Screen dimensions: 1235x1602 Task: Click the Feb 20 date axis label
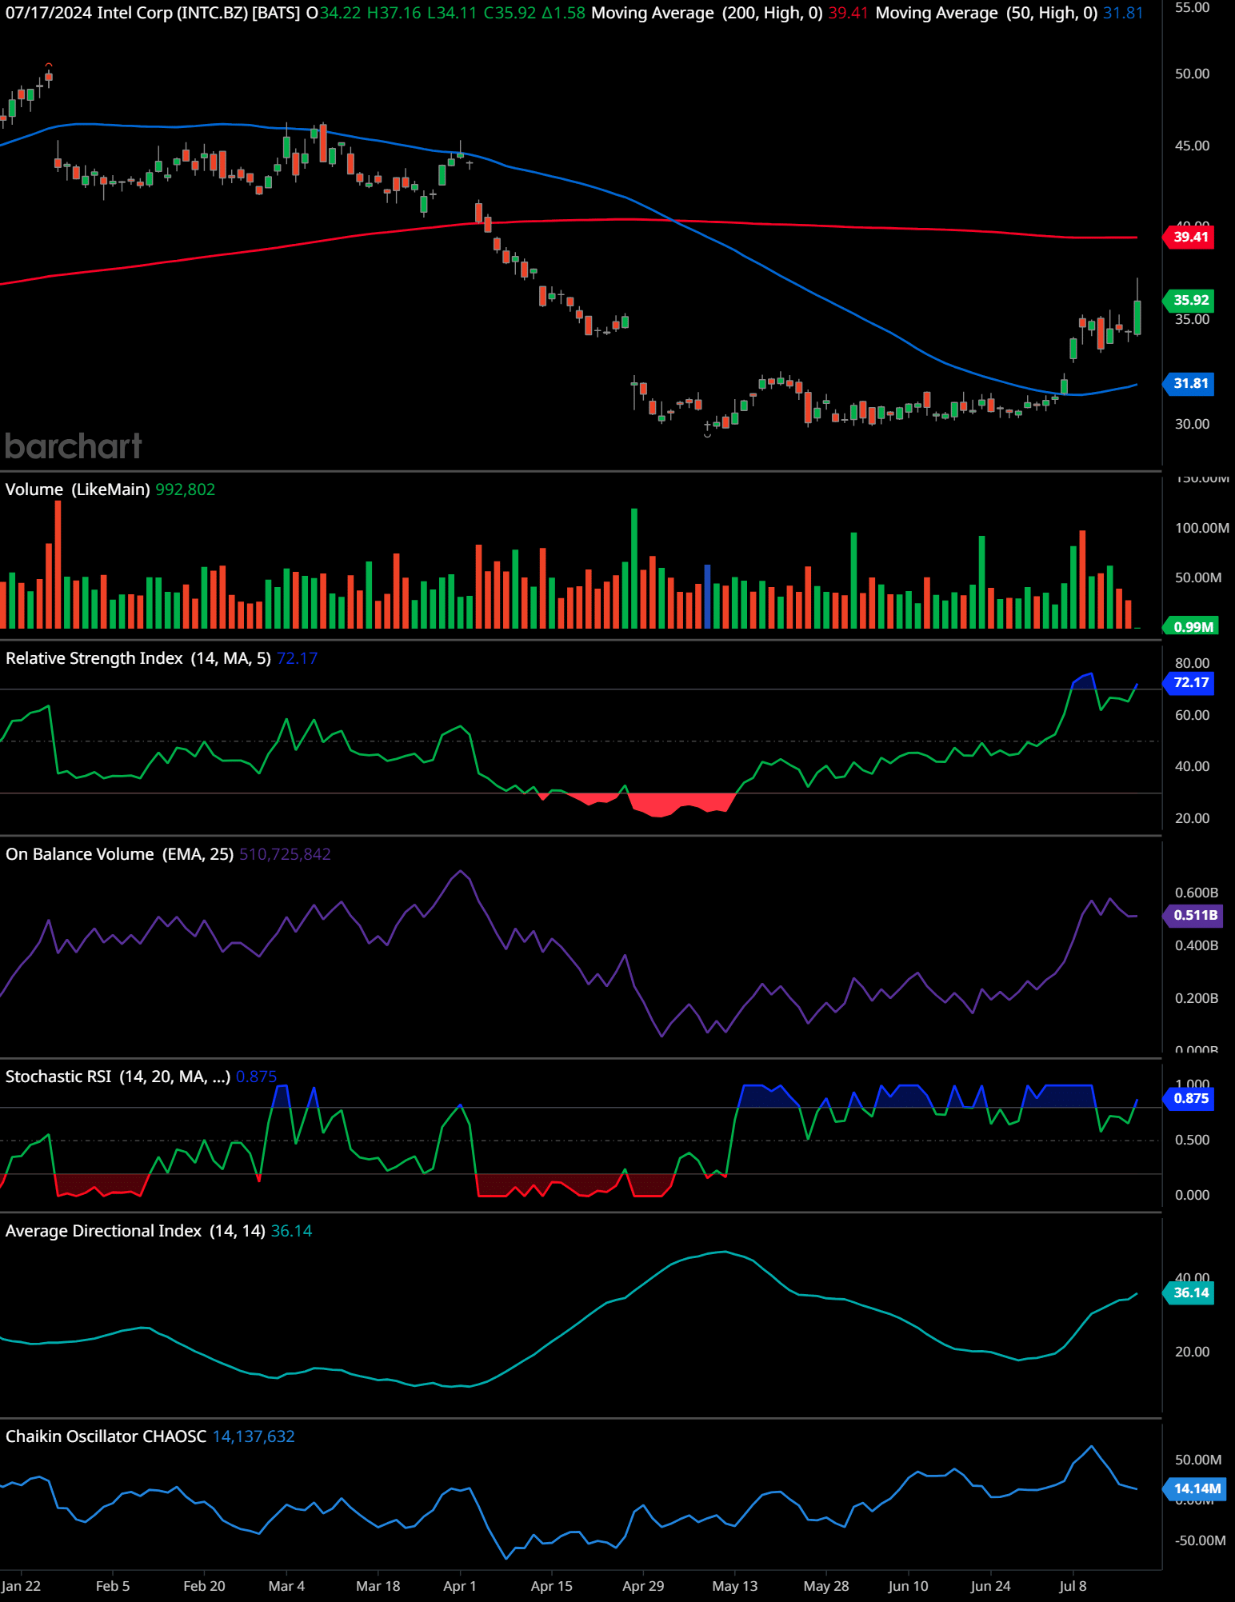pos(204,1586)
